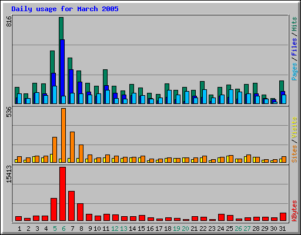
Task: Click day 7 label on x-axis
Action: pyautogui.click(x=72, y=229)
